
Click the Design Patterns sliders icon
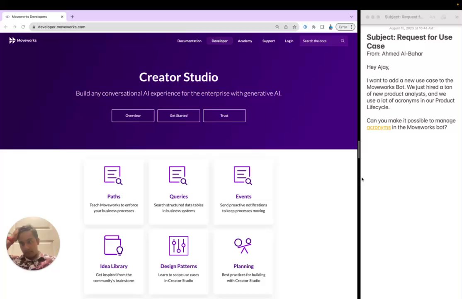179,245
